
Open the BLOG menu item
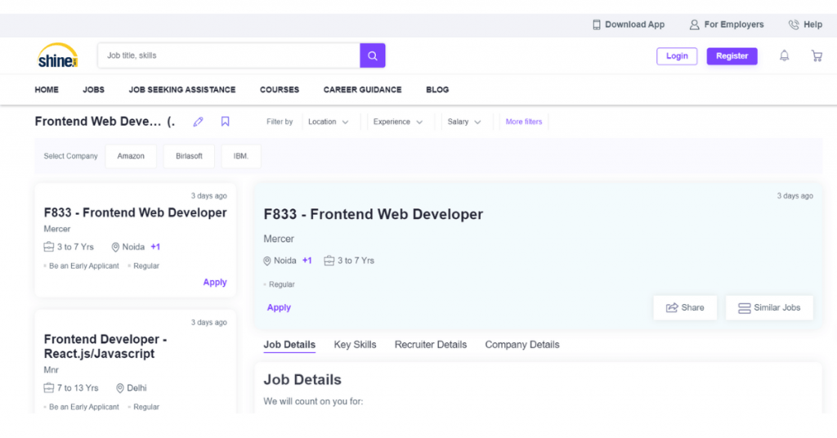coord(437,90)
